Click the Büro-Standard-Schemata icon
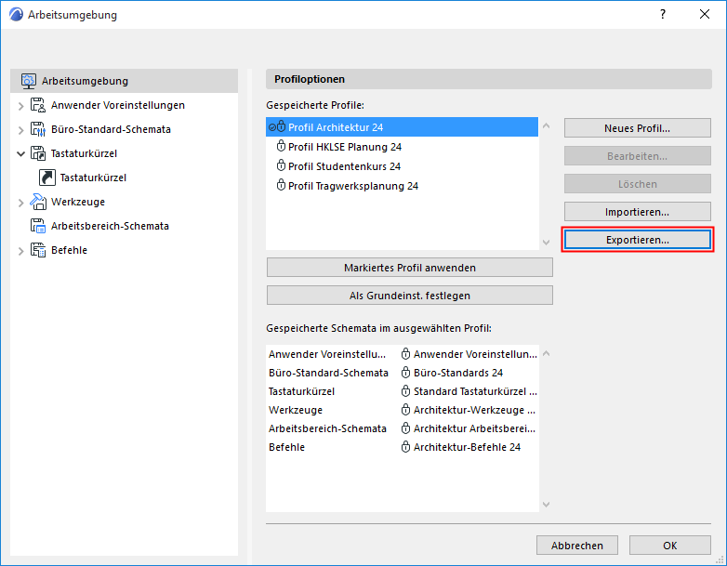The width and height of the screenshot is (727, 566). 38,129
